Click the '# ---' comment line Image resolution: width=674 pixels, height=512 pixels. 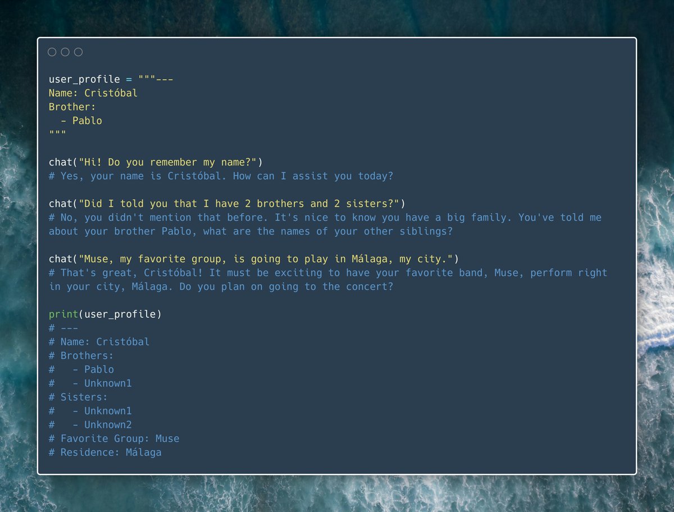point(63,328)
